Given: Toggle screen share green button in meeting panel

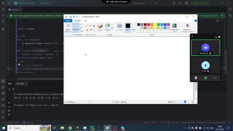Looking at the screenshot, I should coord(205,78).
